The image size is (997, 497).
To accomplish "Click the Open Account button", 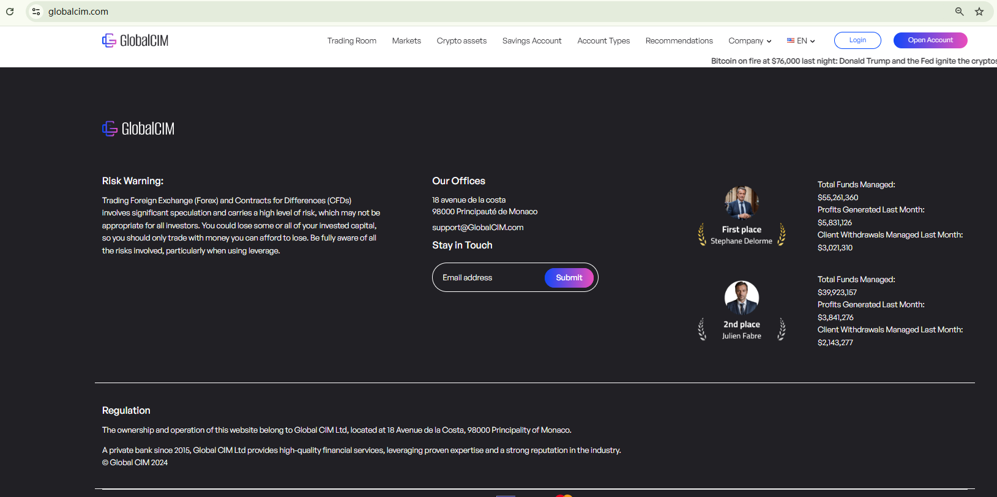I will coord(930,40).
